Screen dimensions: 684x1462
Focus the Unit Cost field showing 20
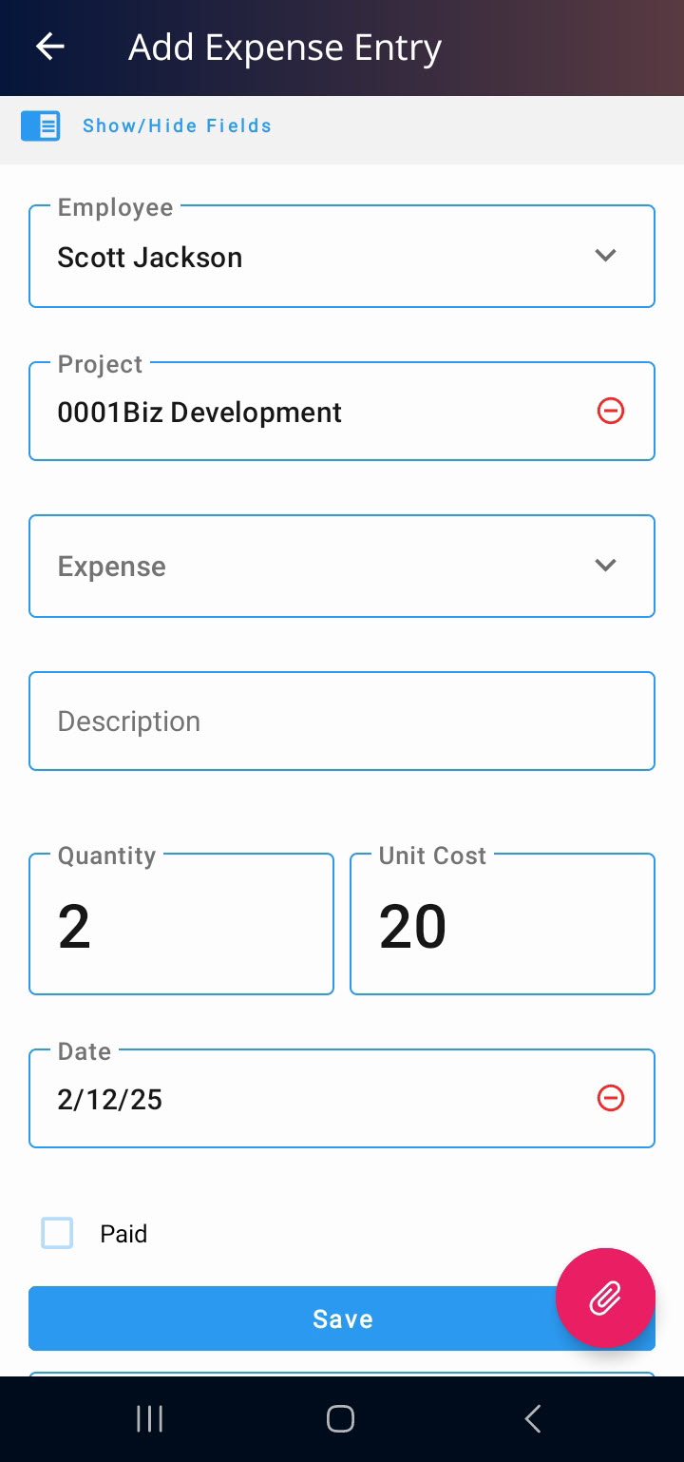pos(503,924)
